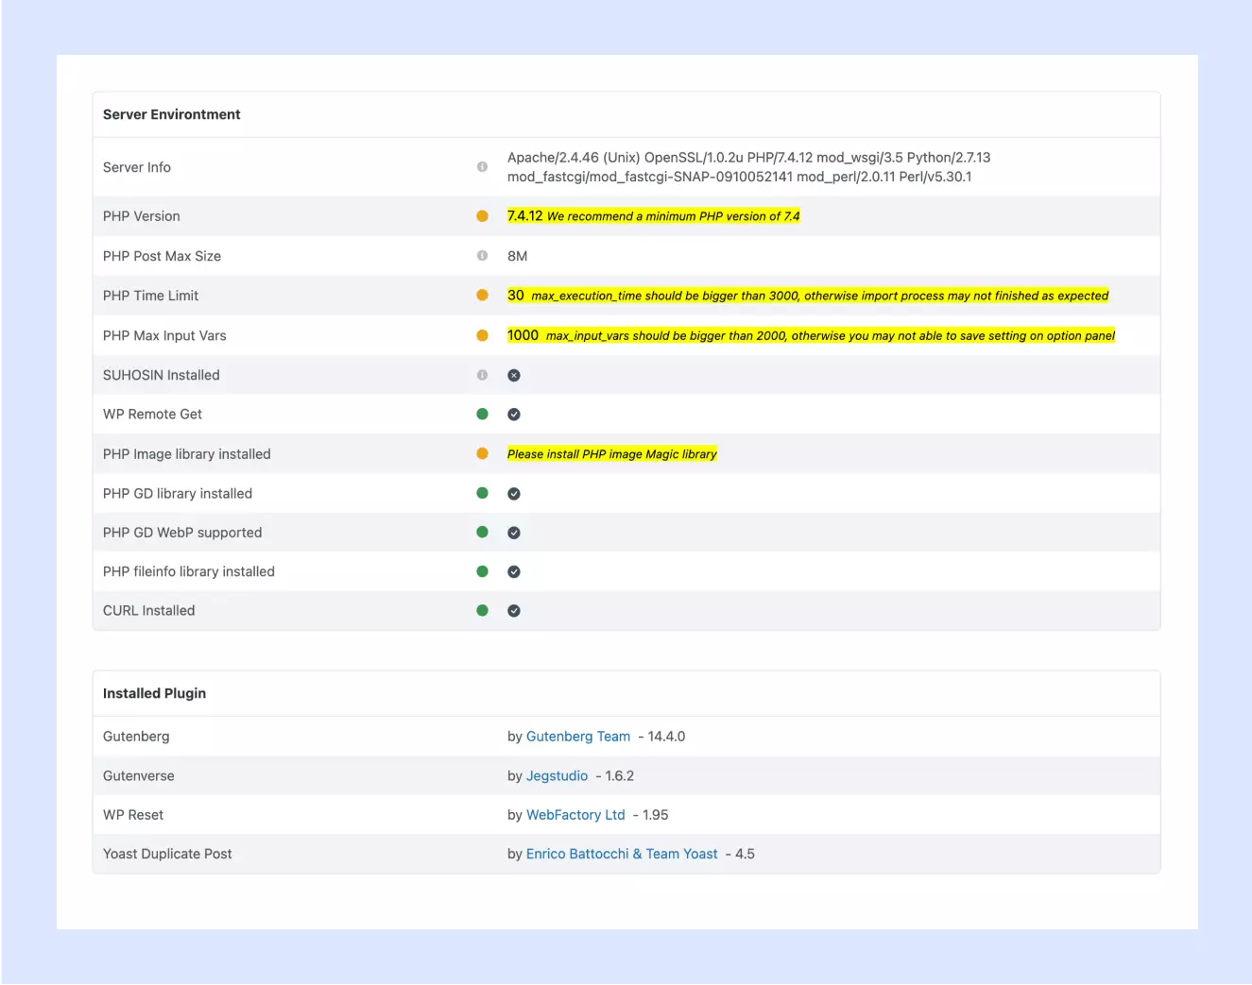1252x985 pixels.
Task: Open Enrico Battocchi & Team Yoast link
Action: tap(621, 854)
